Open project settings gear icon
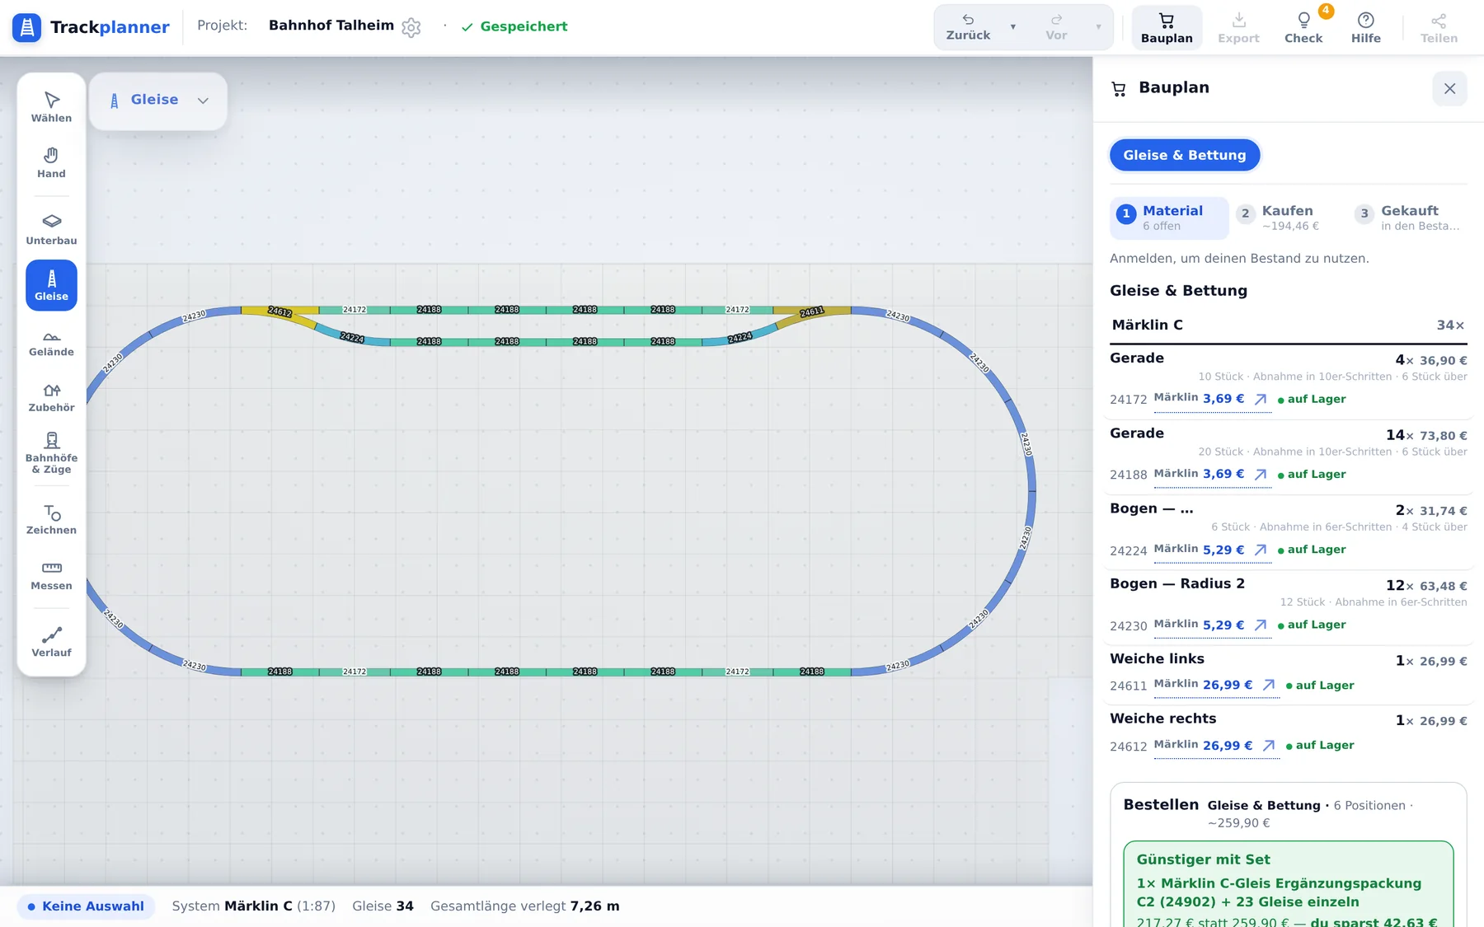The image size is (1484, 927). [411, 27]
